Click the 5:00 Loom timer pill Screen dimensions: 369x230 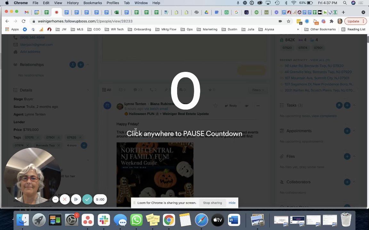point(100,199)
